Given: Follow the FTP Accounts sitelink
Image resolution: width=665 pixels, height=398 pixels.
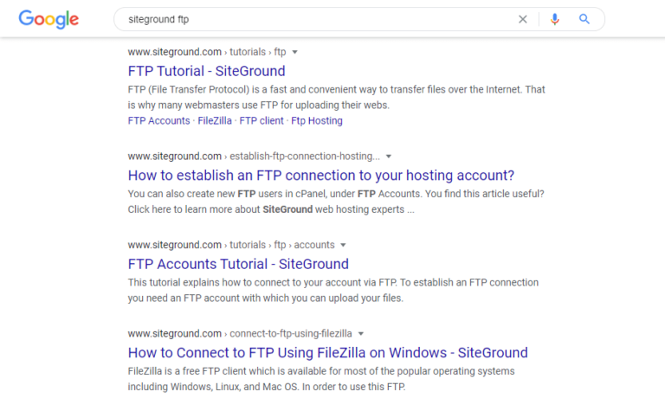Looking at the screenshot, I should 159,121.
